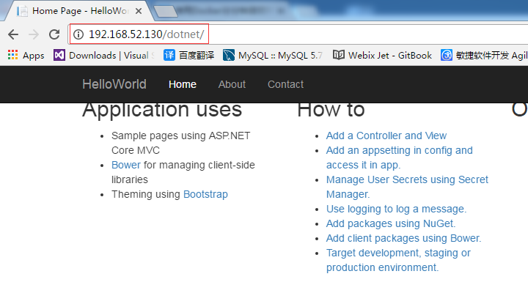Open Add client packages using Bower link
528x293 pixels.
403,238
